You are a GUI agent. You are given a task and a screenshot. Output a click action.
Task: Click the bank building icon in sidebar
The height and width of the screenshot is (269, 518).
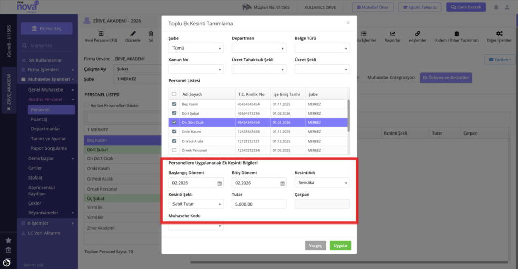pos(8,250)
